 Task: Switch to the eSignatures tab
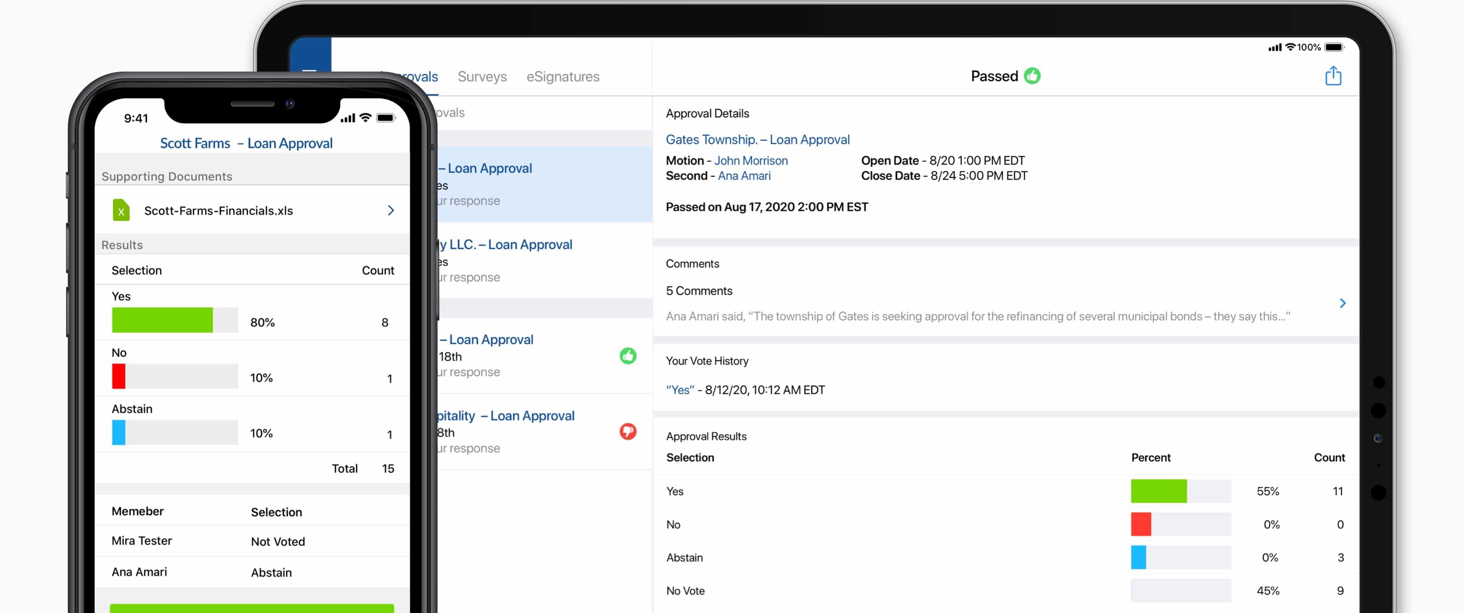click(563, 77)
